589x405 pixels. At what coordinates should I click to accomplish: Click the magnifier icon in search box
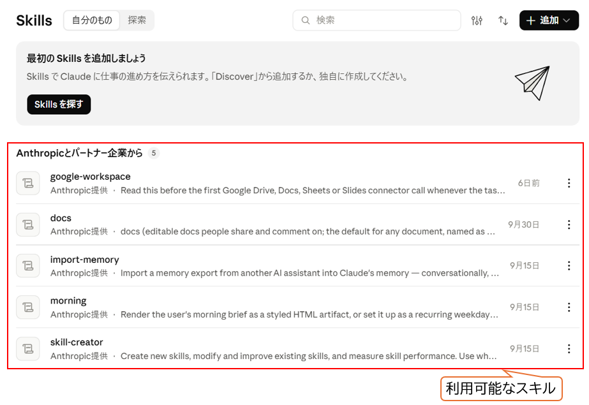(x=306, y=20)
